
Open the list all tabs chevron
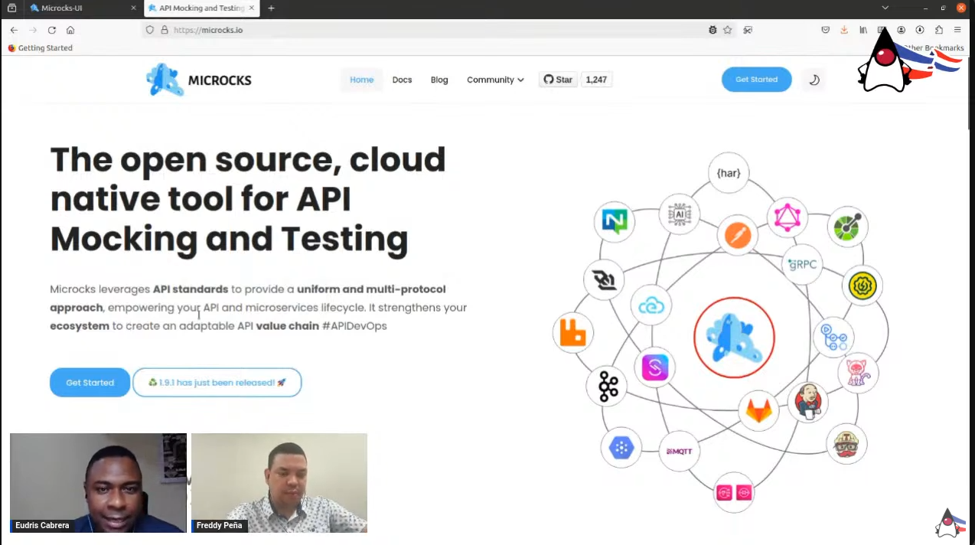pos(885,8)
